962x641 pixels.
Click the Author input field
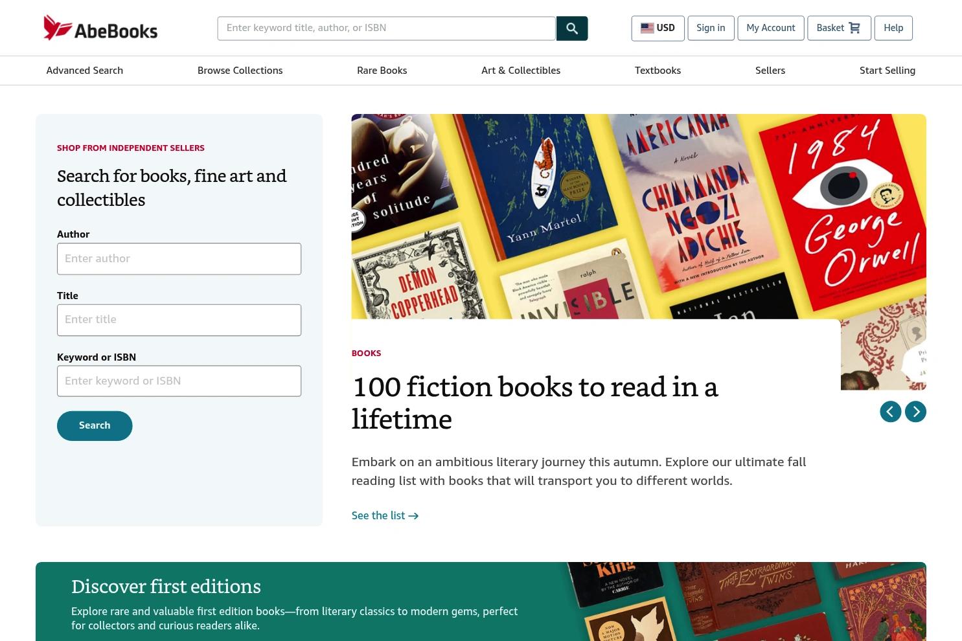179,259
